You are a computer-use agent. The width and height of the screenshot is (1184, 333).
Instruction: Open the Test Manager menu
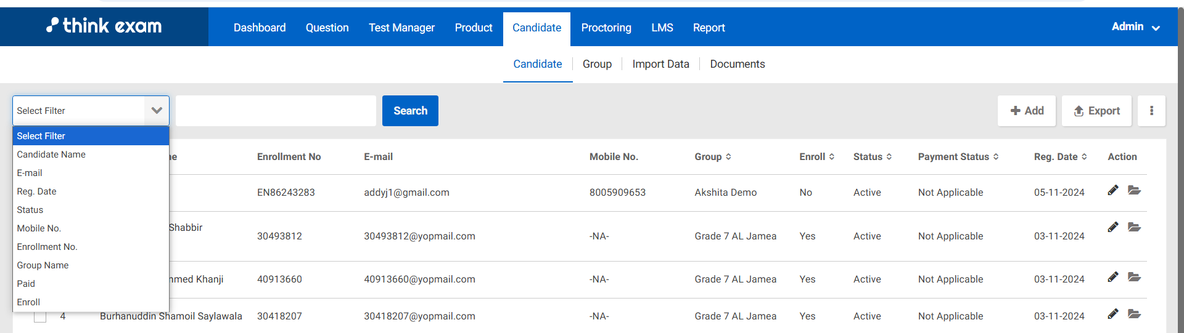[401, 28]
